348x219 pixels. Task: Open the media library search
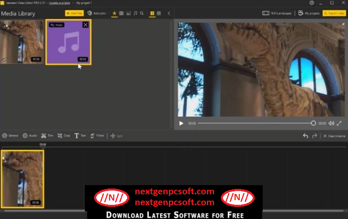click(x=142, y=13)
